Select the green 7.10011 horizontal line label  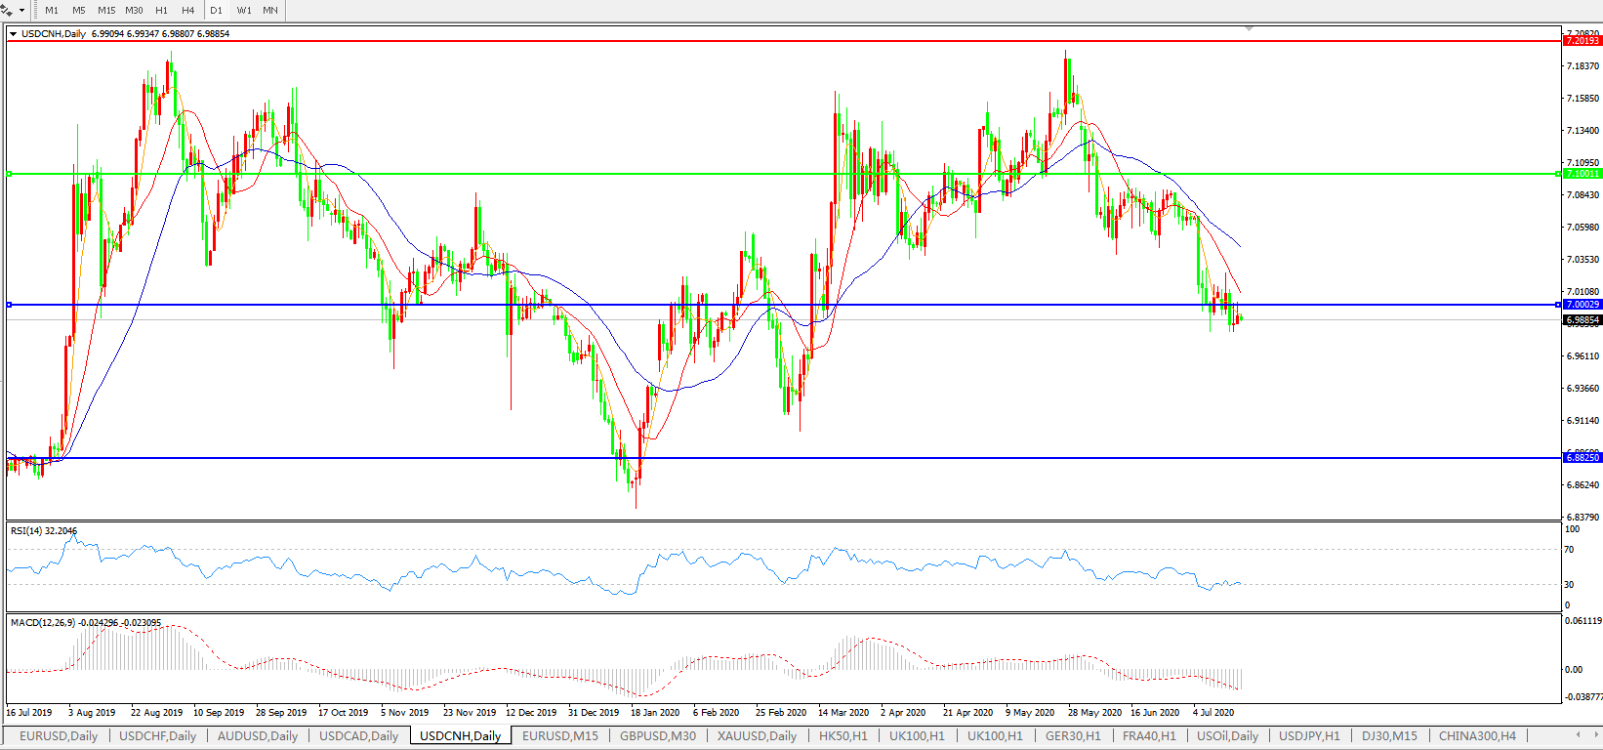(x=1582, y=174)
